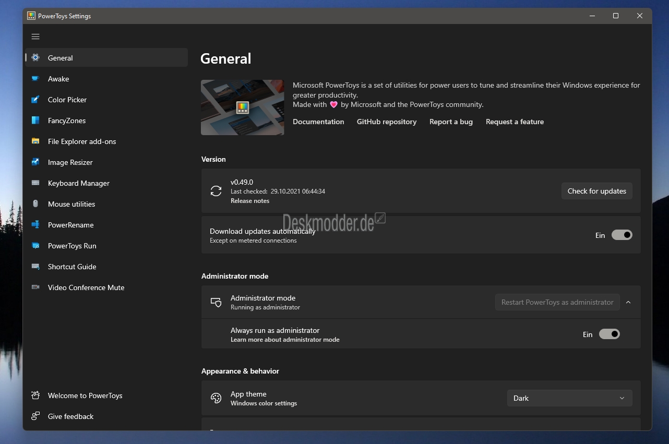The image size is (669, 444).
Task: Click the Check for updates button
Action: [597, 191]
